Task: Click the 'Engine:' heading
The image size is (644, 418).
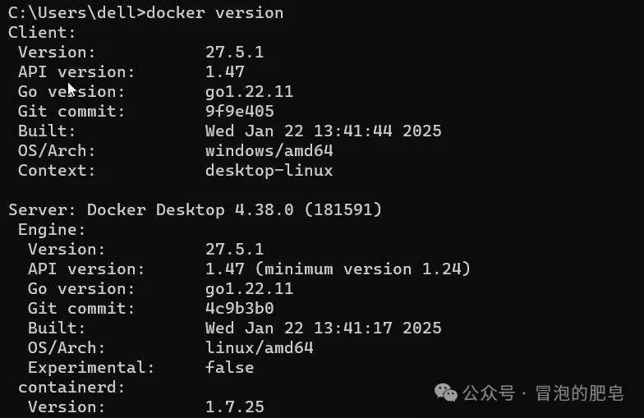Action: coord(52,229)
